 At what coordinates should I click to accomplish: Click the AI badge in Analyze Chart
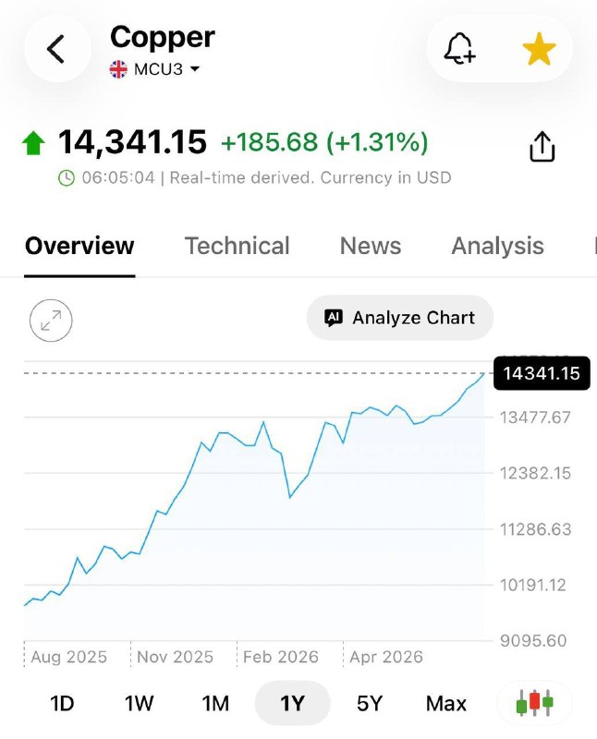[x=334, y=318]
